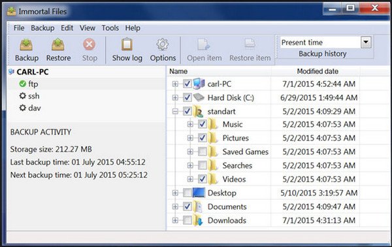Click the green check icon beside ftp
392x247 pixels.
click(x=22, y=84)
